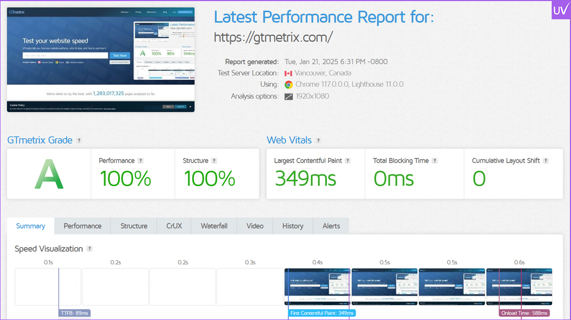The width and height of the screenshot is (571, 320).
Task: Switch to the Performance tab
Action: (83, 226)
